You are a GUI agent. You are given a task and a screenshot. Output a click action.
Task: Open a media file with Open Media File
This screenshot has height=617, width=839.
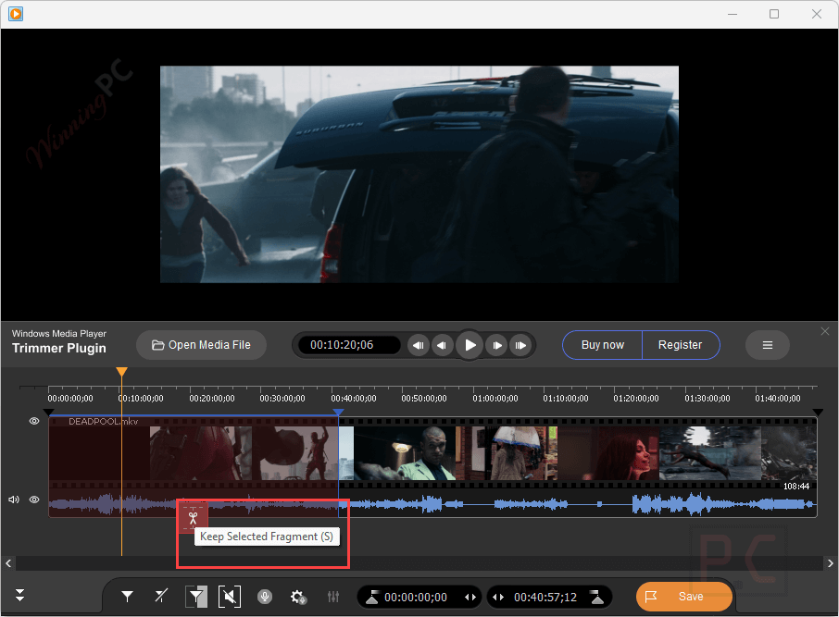(201, 345)
